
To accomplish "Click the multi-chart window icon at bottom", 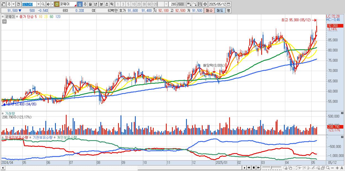I will tap(323, 168).
